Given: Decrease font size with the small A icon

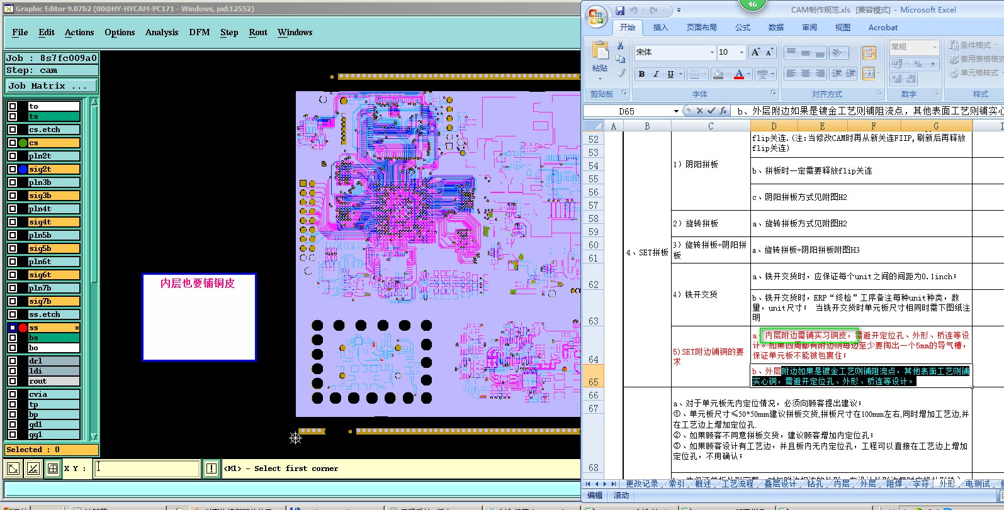Looking at the screenshot, I should pos(769,52).
